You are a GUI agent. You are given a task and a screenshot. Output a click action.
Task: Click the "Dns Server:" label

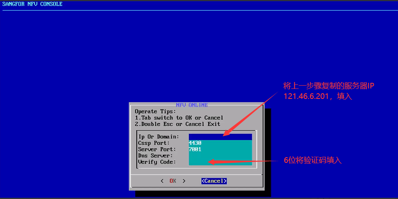155,156
